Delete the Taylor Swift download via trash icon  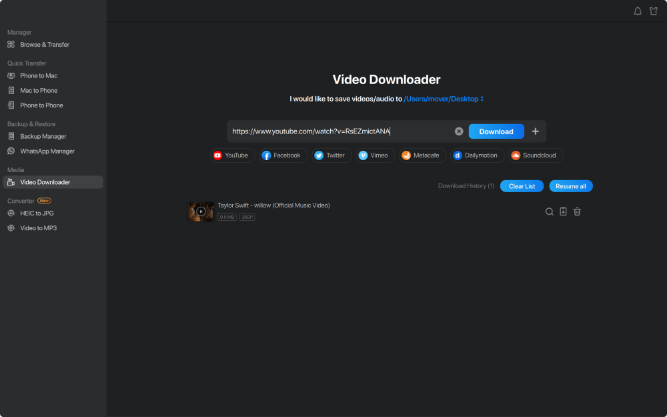point(577,212)
